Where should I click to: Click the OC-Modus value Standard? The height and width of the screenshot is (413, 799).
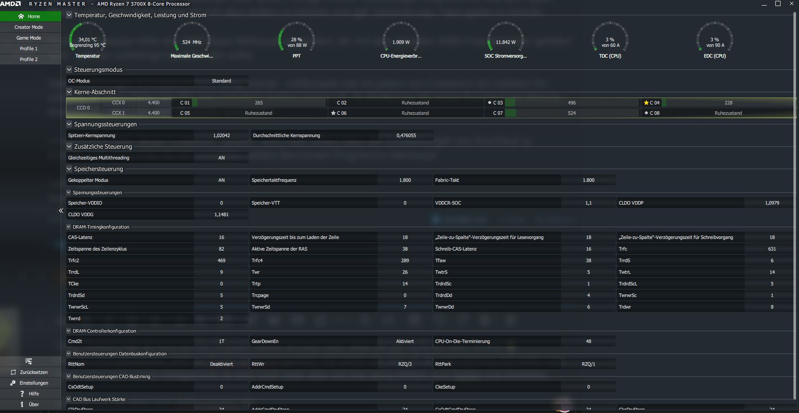[x=222, y=81]
